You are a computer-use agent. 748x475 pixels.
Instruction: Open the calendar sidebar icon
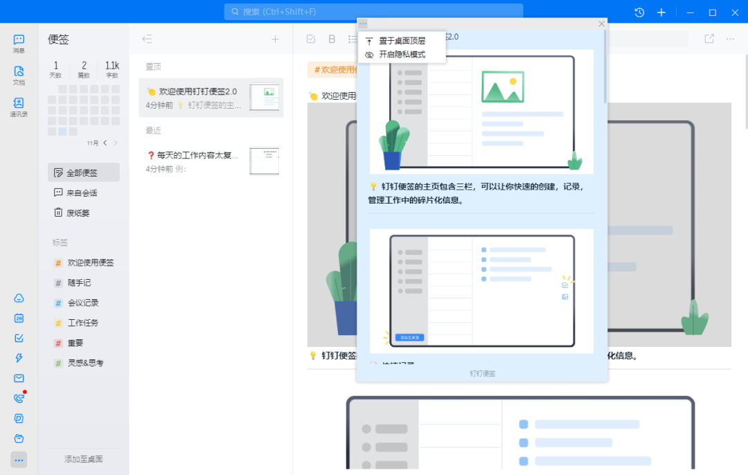pos(19,318)
